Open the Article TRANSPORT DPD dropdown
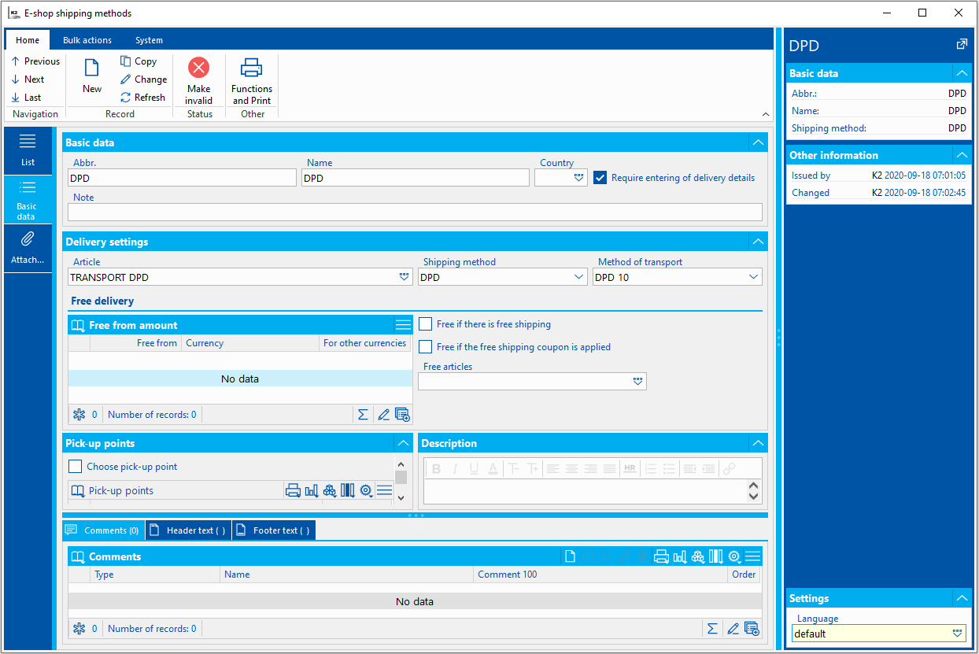 pos(404,277)
